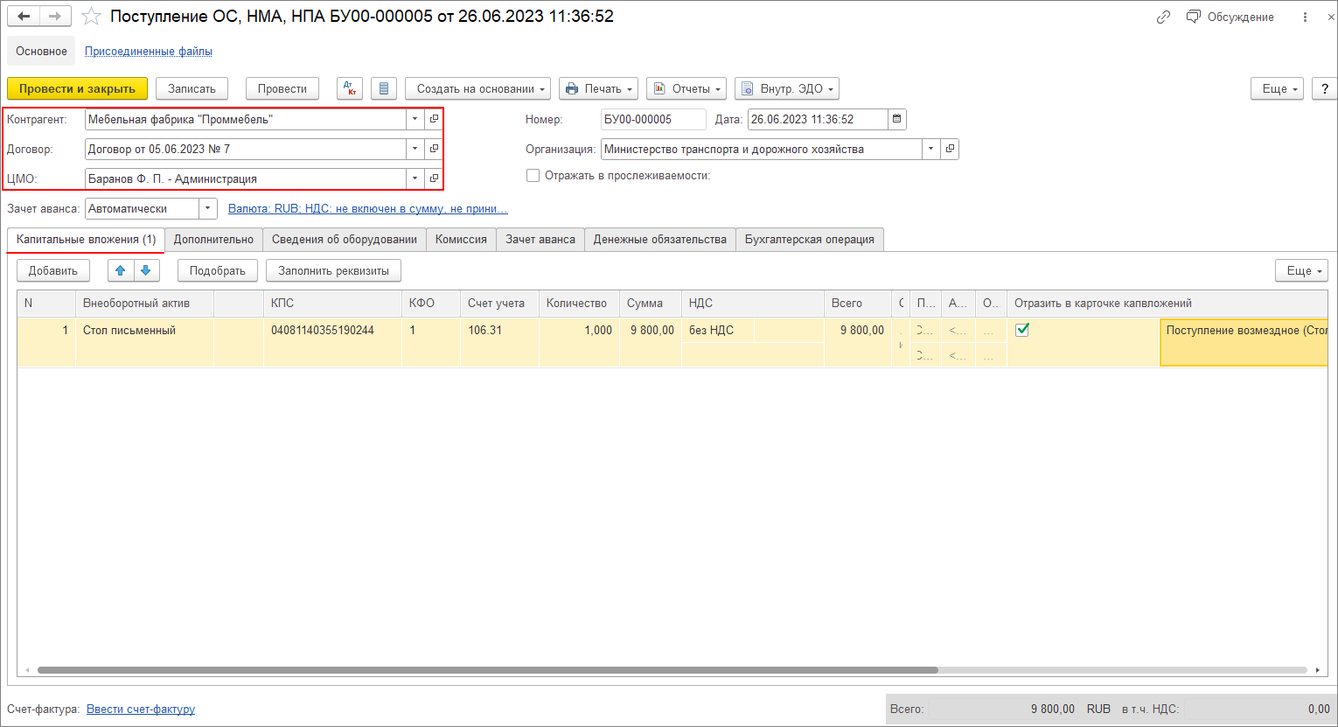
Task: Switch to the Зачет аванса tab
Action: [x=540, y=239]
